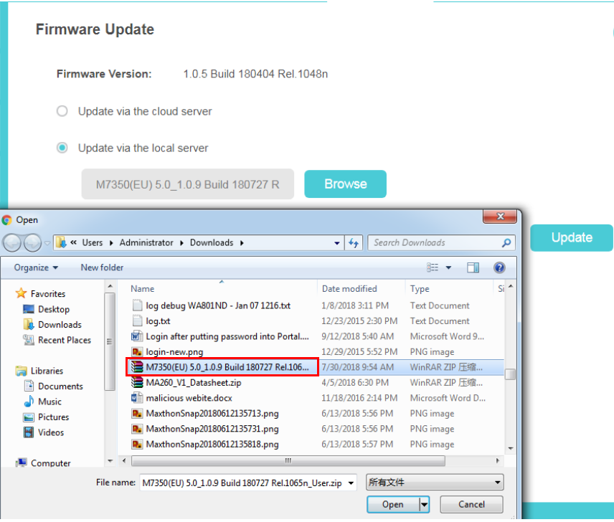614x522 pixels.
Task: Close the Open dialog with X button
Action: [x=500, y=217]
